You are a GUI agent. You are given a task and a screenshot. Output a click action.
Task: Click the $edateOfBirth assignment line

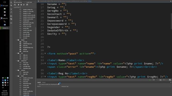click(62, 31)
